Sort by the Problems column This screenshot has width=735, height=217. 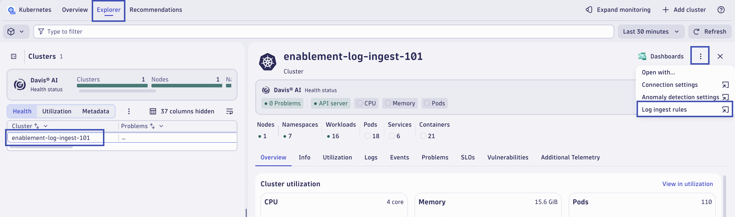[152, 126]
